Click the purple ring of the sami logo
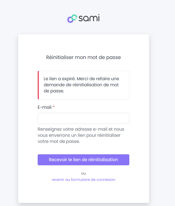The width and height of the screenshot is (175, 206). pos(70,20)
